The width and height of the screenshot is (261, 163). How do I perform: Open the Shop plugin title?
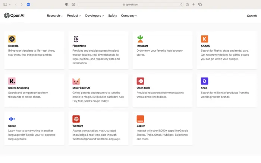(x=204, y=88)
